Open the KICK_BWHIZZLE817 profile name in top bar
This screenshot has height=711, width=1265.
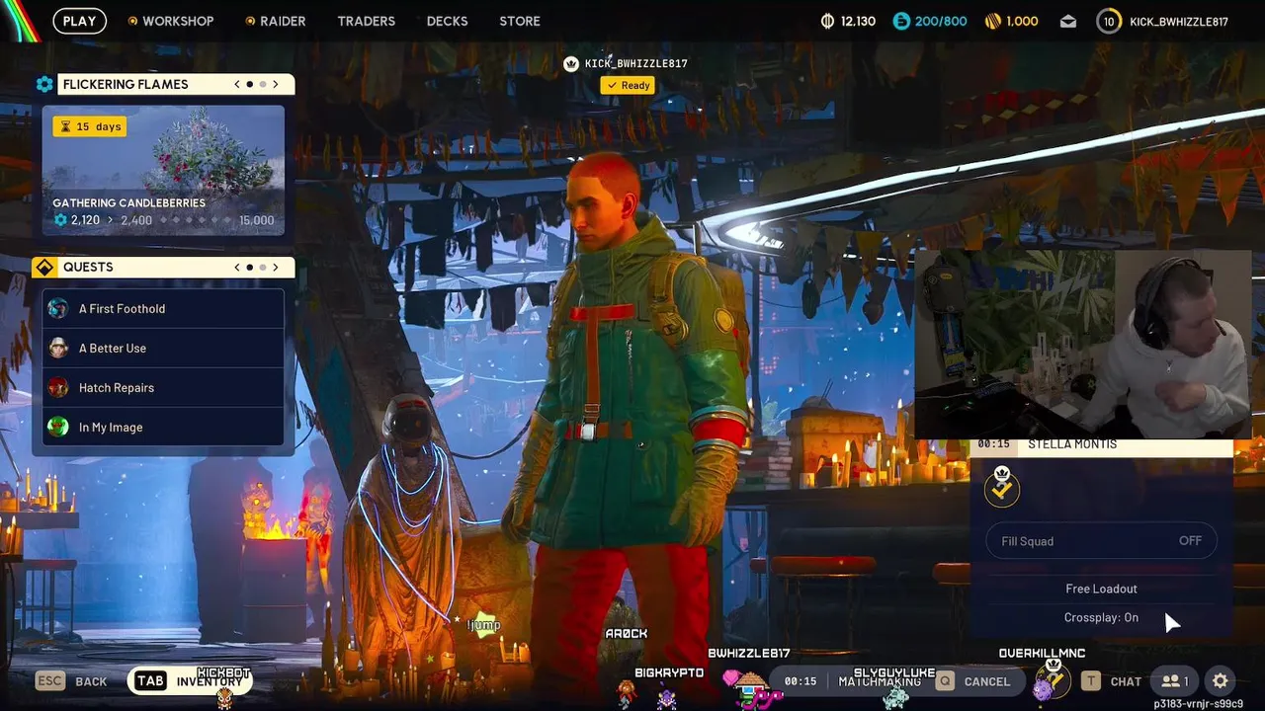pos(1179,21)
